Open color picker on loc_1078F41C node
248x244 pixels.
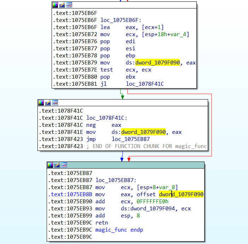(x=41, y=103)
